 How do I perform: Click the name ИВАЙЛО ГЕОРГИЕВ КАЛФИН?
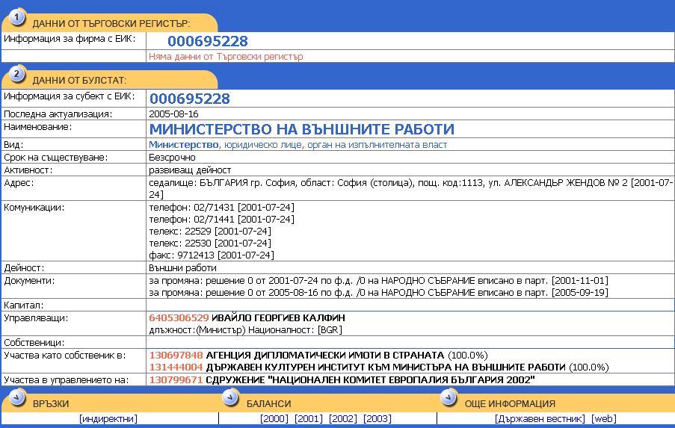(278, 318)
